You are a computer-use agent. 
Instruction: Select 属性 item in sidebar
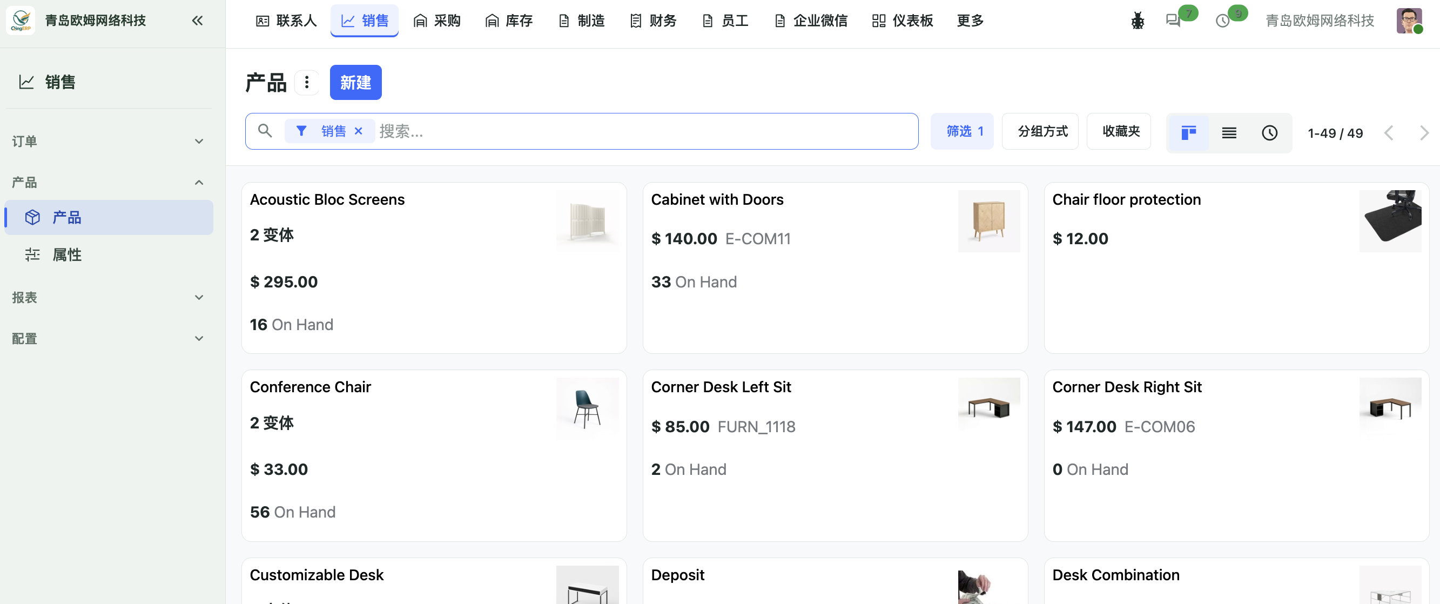pos(109,254)
